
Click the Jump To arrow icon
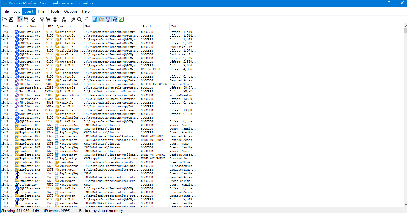click(x=86, y=19)
